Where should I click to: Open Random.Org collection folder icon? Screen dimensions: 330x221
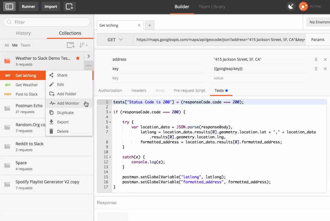[x=7, y=127]
